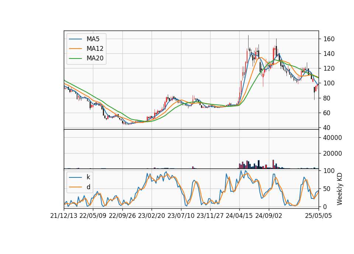Click the 24/09/02 date tick label
The width and height of the screenshot is (354, 254).
pyautogui.click(x=269, y=216)
